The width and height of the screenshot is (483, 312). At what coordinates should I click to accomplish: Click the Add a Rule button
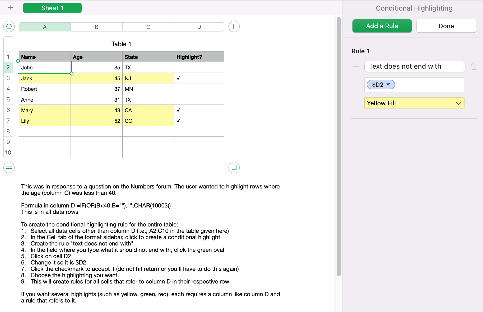click(382, 26)
